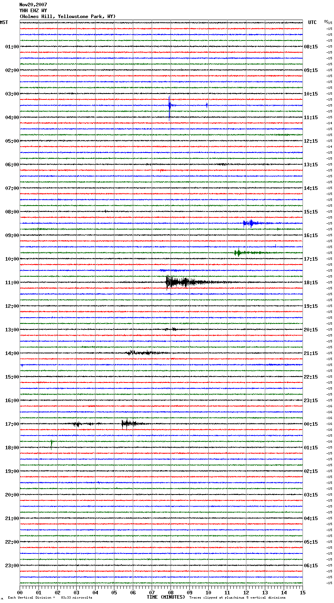The image size is (334, 603).
Task: Select the YHH EHZ WY station code
Action: pos(33,11)
